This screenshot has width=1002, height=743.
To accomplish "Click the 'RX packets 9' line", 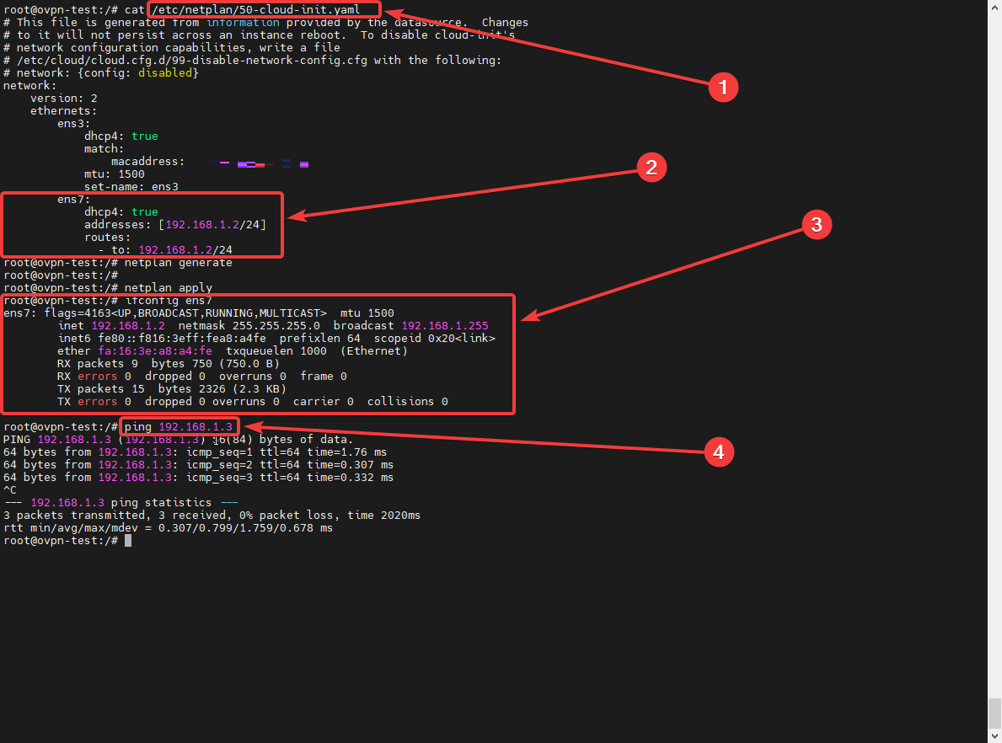I will pos(169,364).
